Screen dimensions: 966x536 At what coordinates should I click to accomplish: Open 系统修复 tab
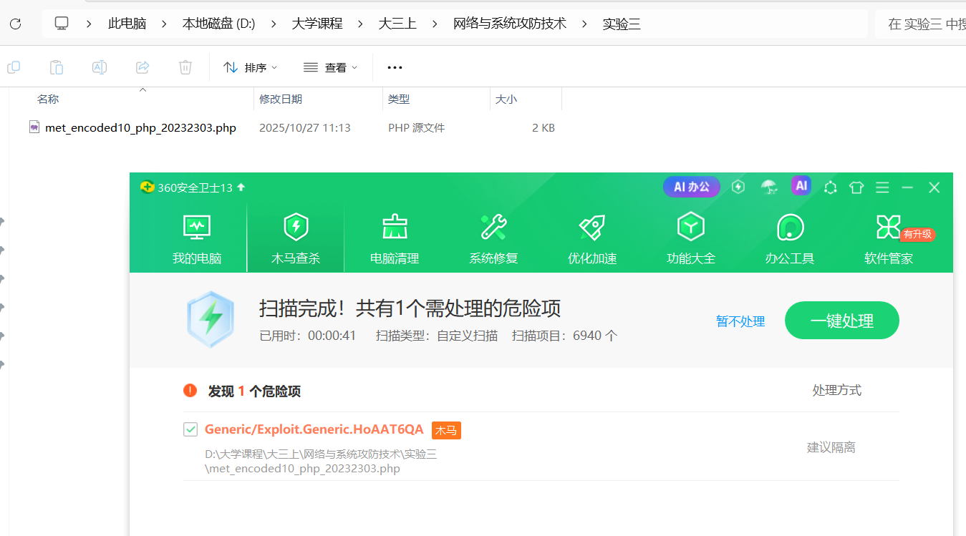(493, 239)
